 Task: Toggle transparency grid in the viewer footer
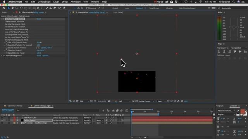(x=136, y=101)
